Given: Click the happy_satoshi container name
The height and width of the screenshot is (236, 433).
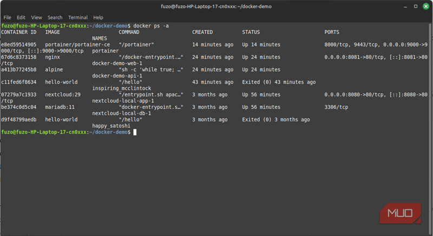Looking at the screenshot, I should [111, 126].
